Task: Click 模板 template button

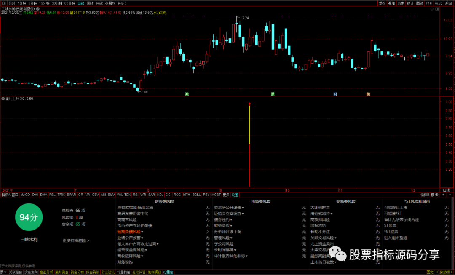Action: tap(435, 195)
